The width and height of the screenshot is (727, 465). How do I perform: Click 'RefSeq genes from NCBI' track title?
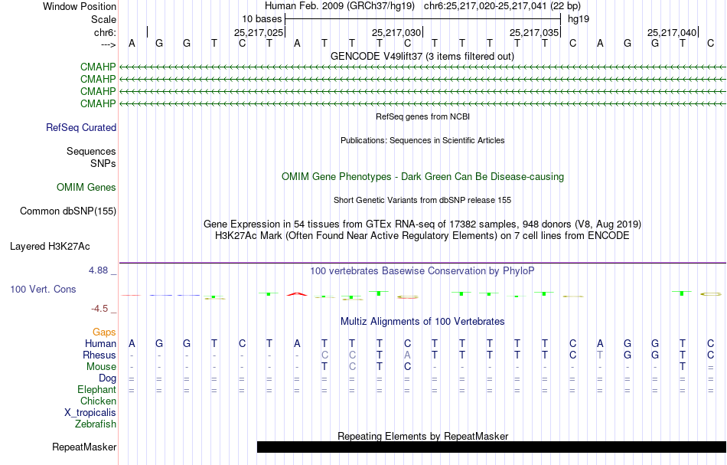(x=422, y=116)
